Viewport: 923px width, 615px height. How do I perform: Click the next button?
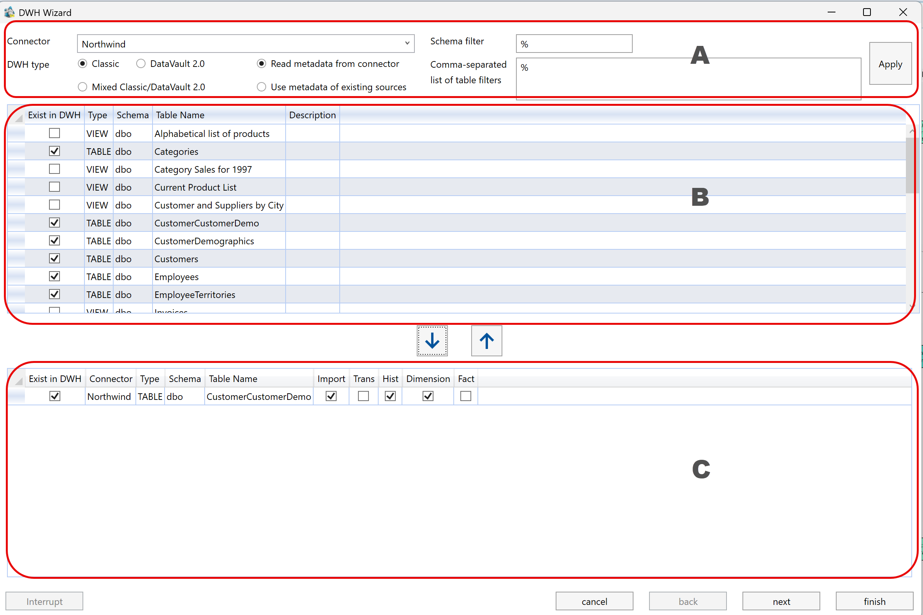coord(781,601)
